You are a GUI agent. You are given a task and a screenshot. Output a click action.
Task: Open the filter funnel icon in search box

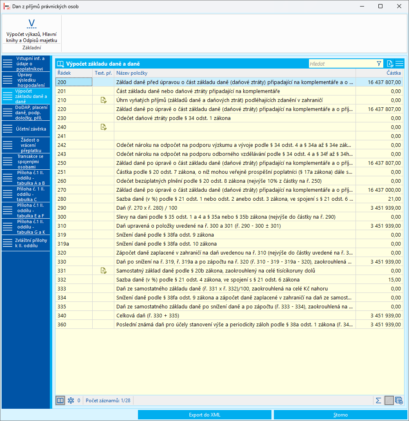[379, 64]
